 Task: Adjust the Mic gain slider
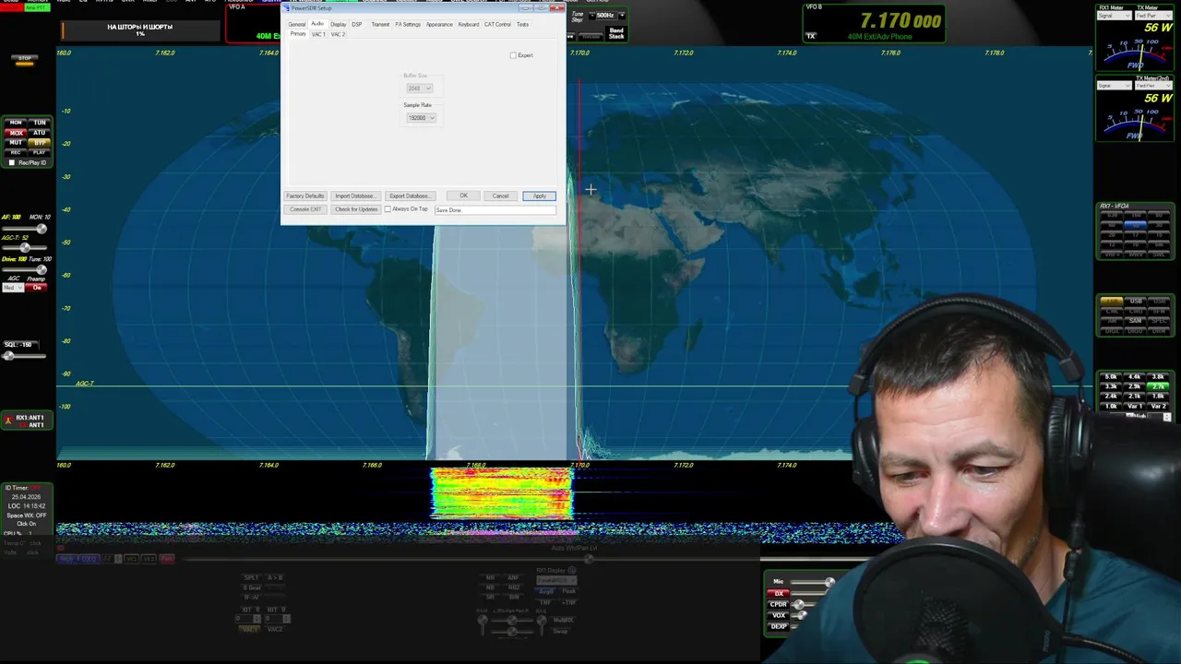(812, 582)
